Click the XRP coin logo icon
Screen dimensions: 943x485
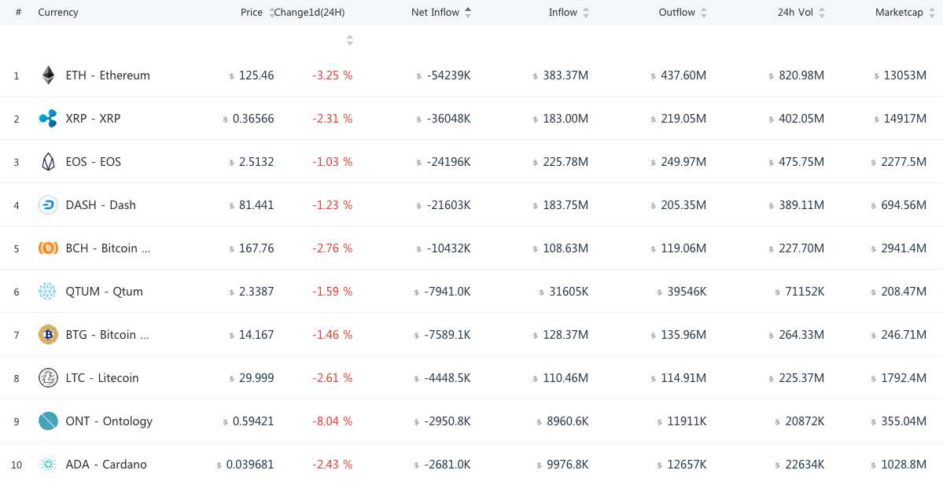click(x=48, y=119)
